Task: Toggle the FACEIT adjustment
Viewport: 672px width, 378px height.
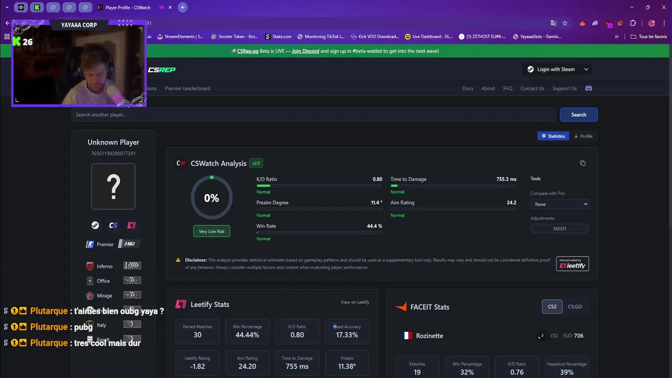Action: [x=560, y=229]
